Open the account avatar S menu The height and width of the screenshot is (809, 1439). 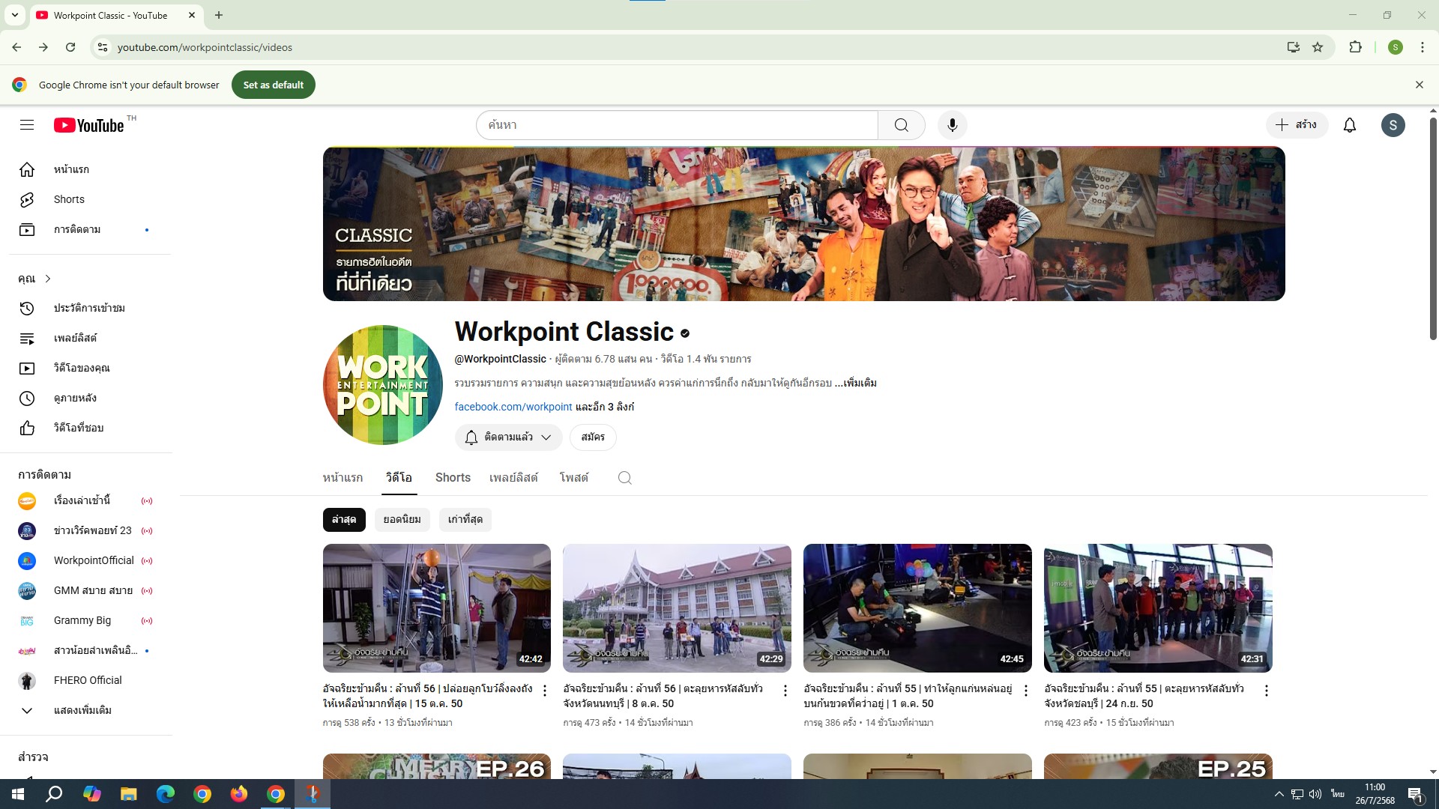[x=1393, y=125]
